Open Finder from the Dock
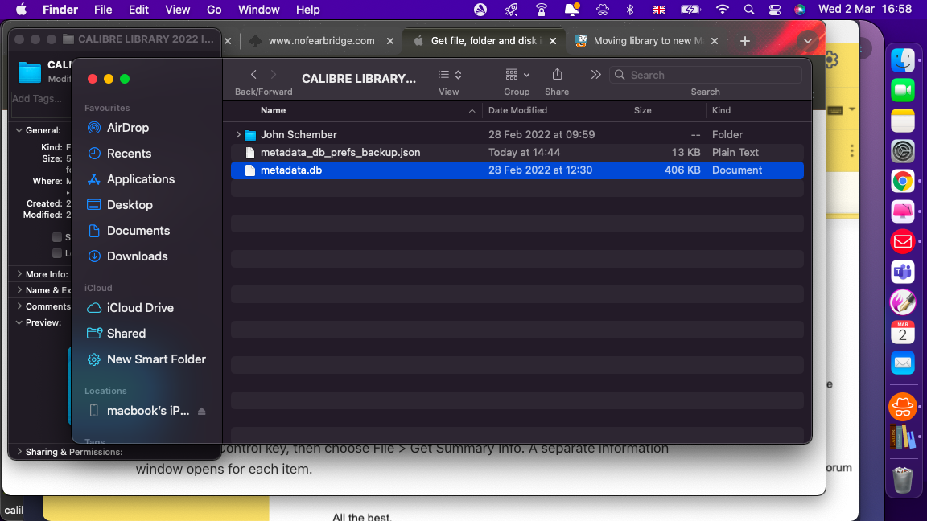Screen dimensions: 927x521 [903, 59]
